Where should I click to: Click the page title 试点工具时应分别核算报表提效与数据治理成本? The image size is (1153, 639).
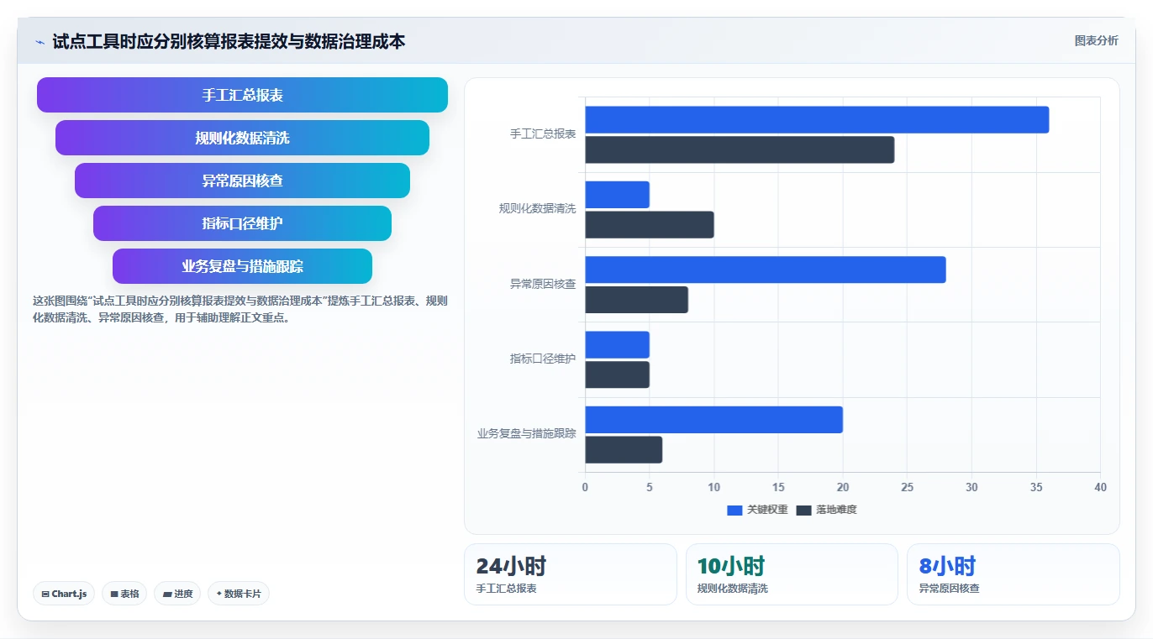(x=229, y=41)
